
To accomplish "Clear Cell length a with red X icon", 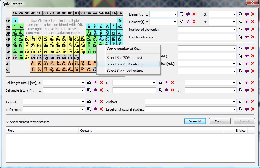I will tap(101, 83).
